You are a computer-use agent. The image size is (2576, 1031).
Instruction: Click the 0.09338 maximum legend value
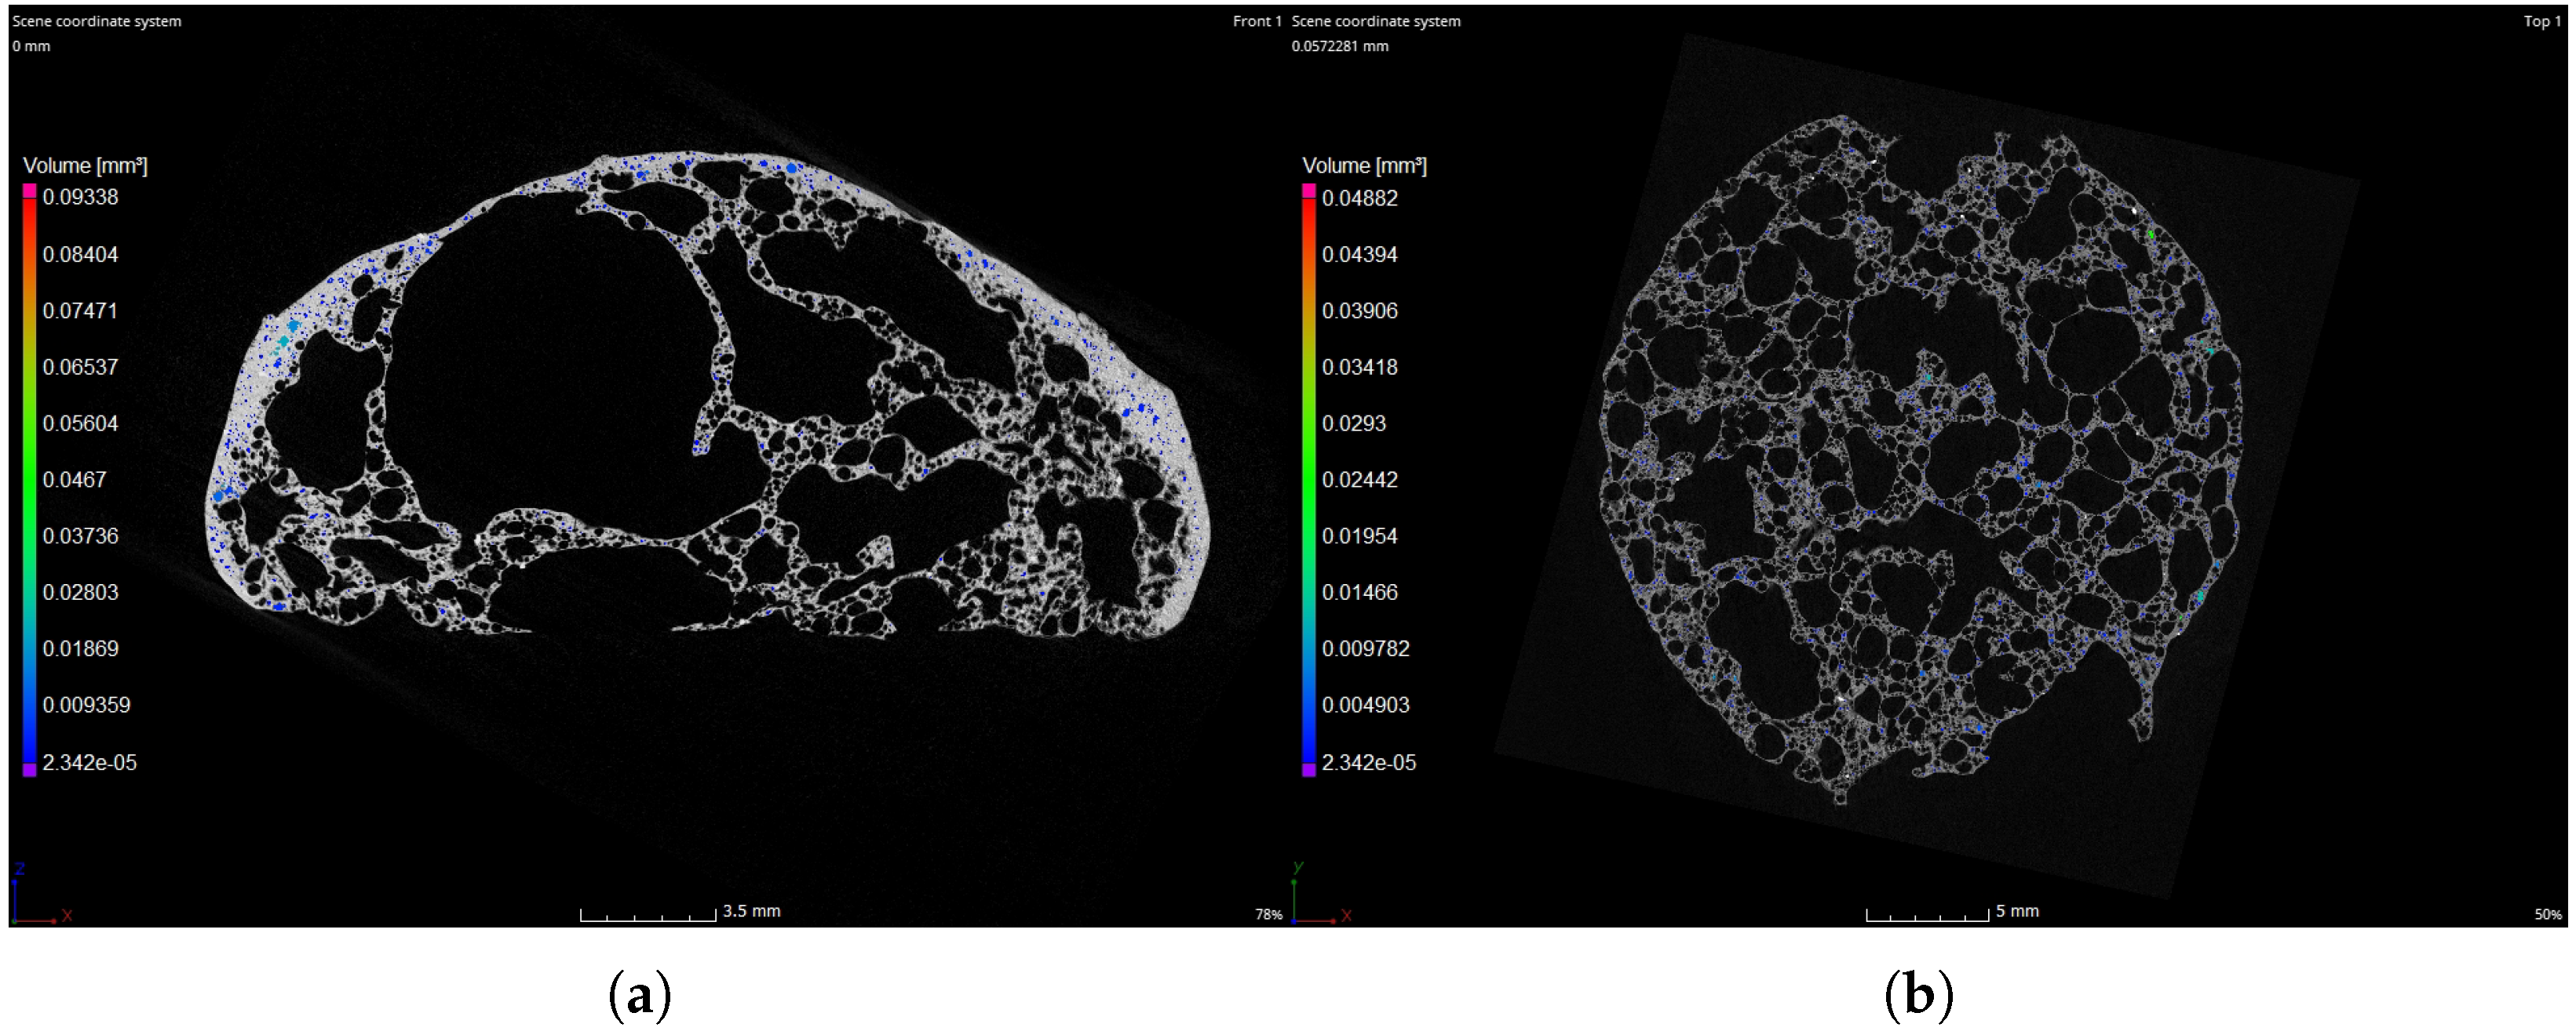[80, 198]
